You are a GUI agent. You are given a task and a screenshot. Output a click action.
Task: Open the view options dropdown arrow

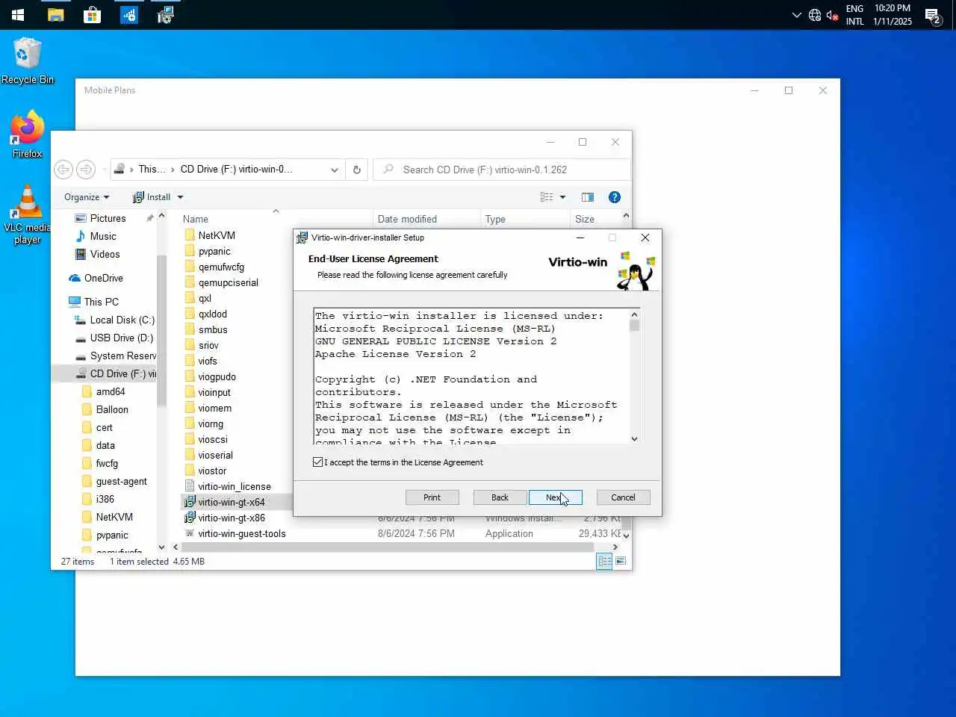(562, 197)
